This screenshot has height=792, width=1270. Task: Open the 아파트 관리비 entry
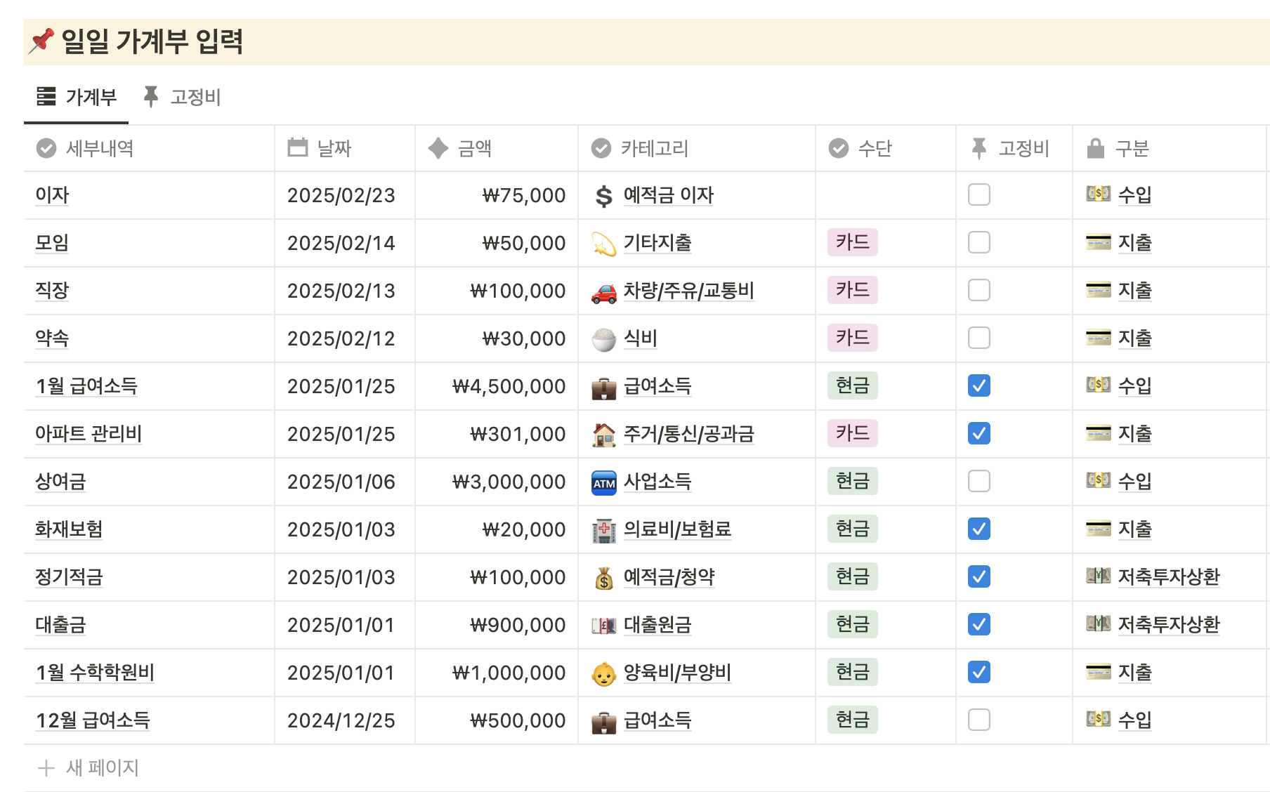click(x=89, y=434)
